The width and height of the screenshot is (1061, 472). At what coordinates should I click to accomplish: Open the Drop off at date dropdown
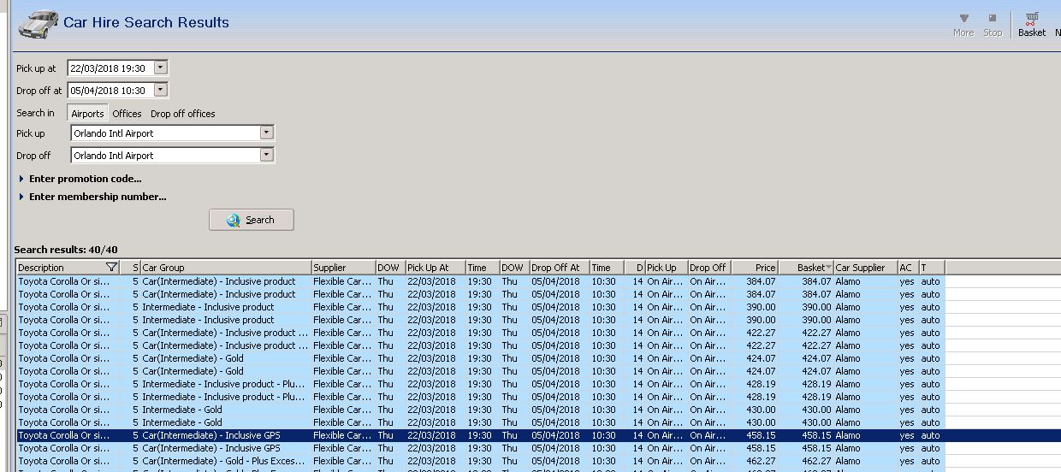[x=161, y=90]
